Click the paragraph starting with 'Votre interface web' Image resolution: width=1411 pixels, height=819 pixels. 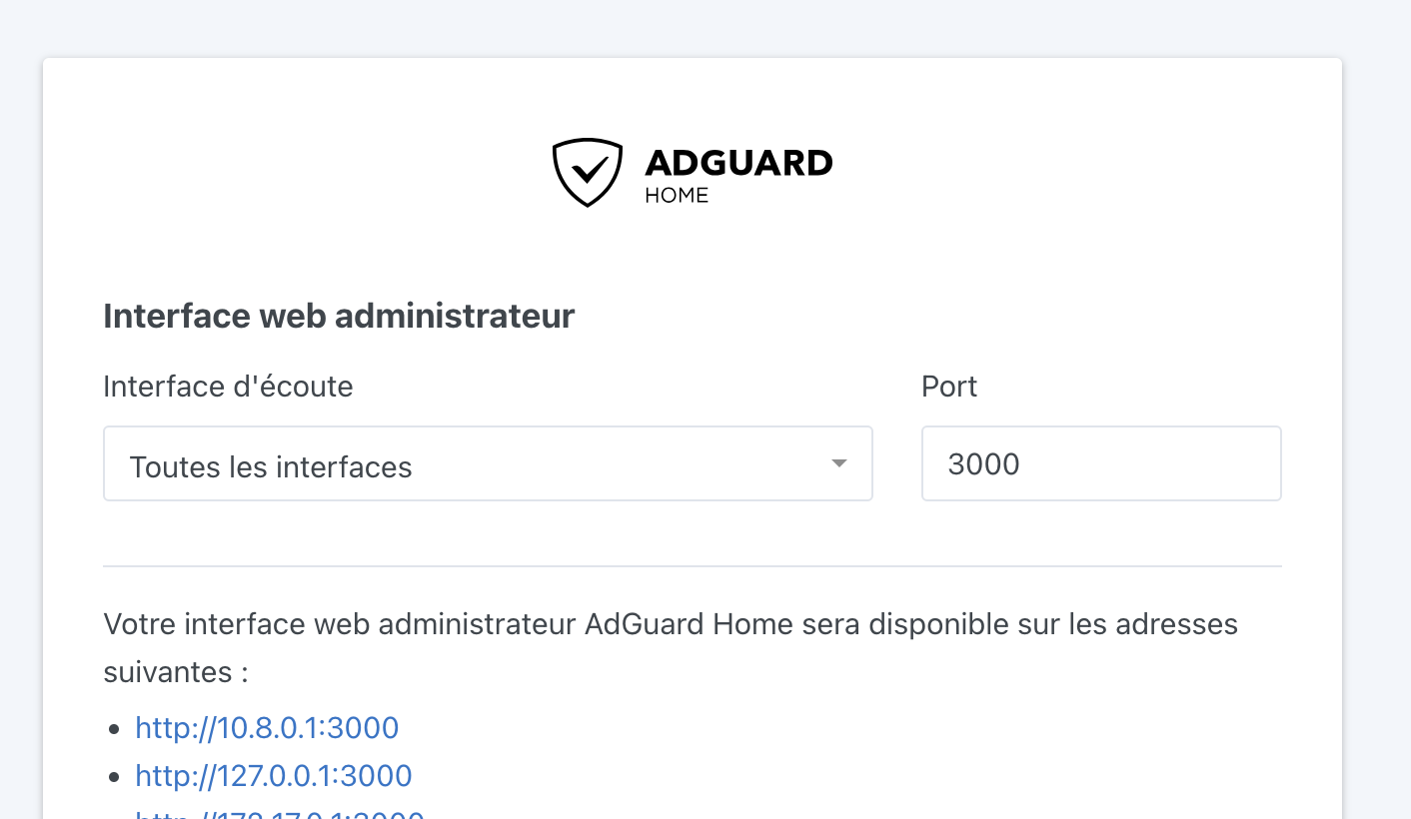pyautogui.click(x=671, y=648)
